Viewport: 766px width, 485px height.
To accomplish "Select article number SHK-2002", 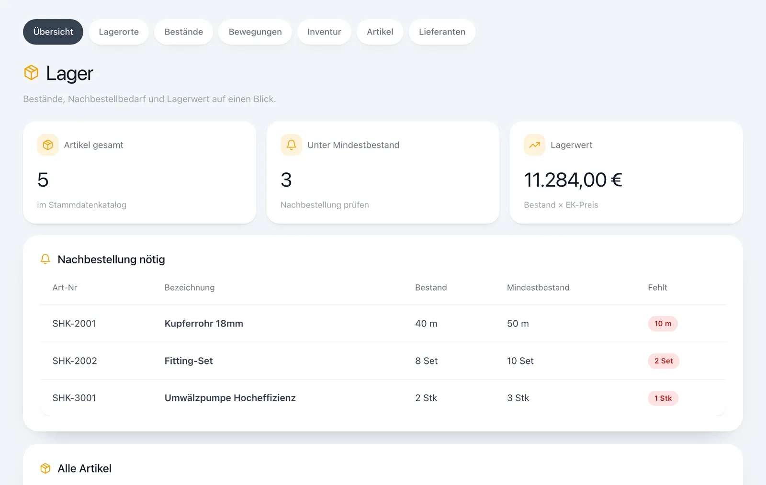I will (75, 361).
